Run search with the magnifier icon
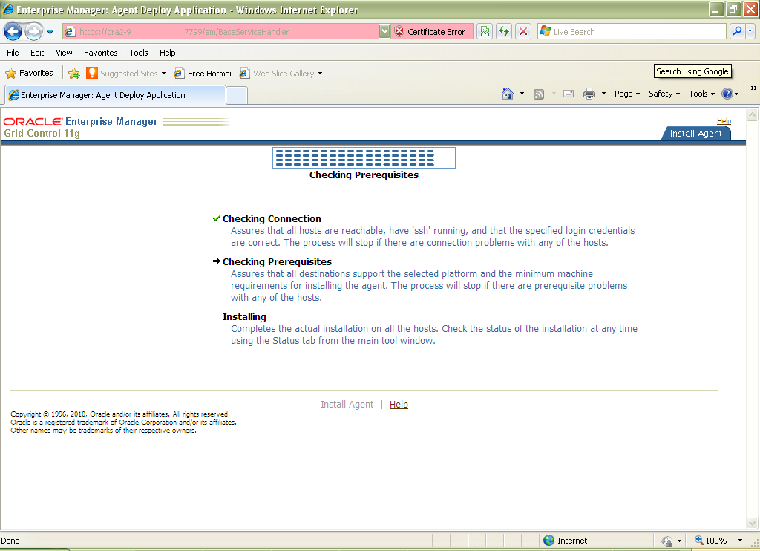 coord(737,31)
